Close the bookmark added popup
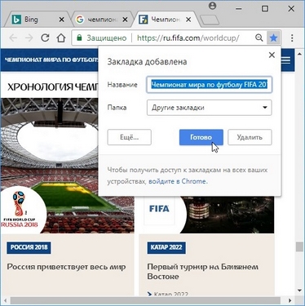 (272, 55)
